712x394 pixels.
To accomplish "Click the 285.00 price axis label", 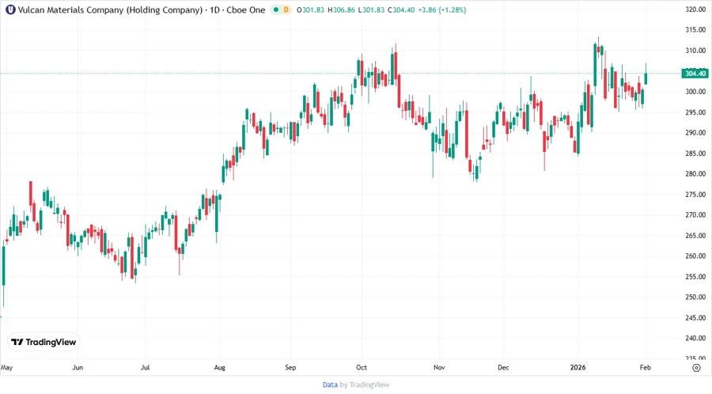I will point(695,153).
